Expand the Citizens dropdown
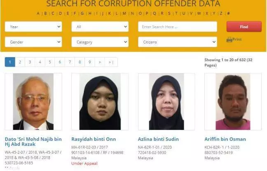267x171 pixels. click(178, 42)
